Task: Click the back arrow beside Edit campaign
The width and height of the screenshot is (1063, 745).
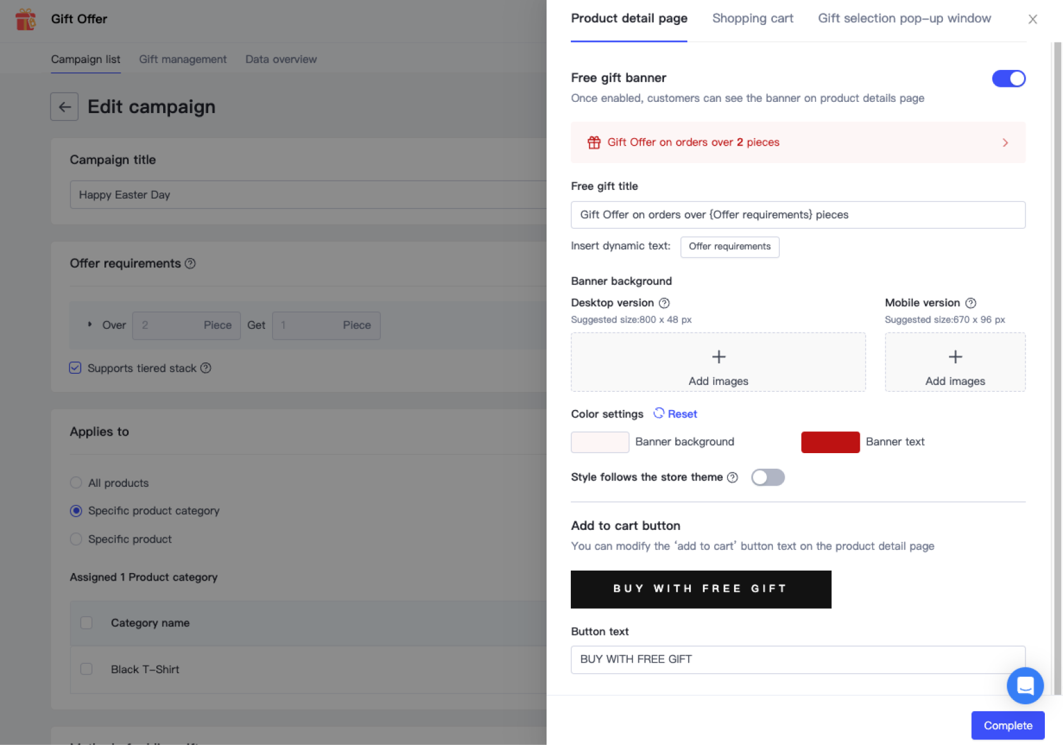Action: click(64, 107)
